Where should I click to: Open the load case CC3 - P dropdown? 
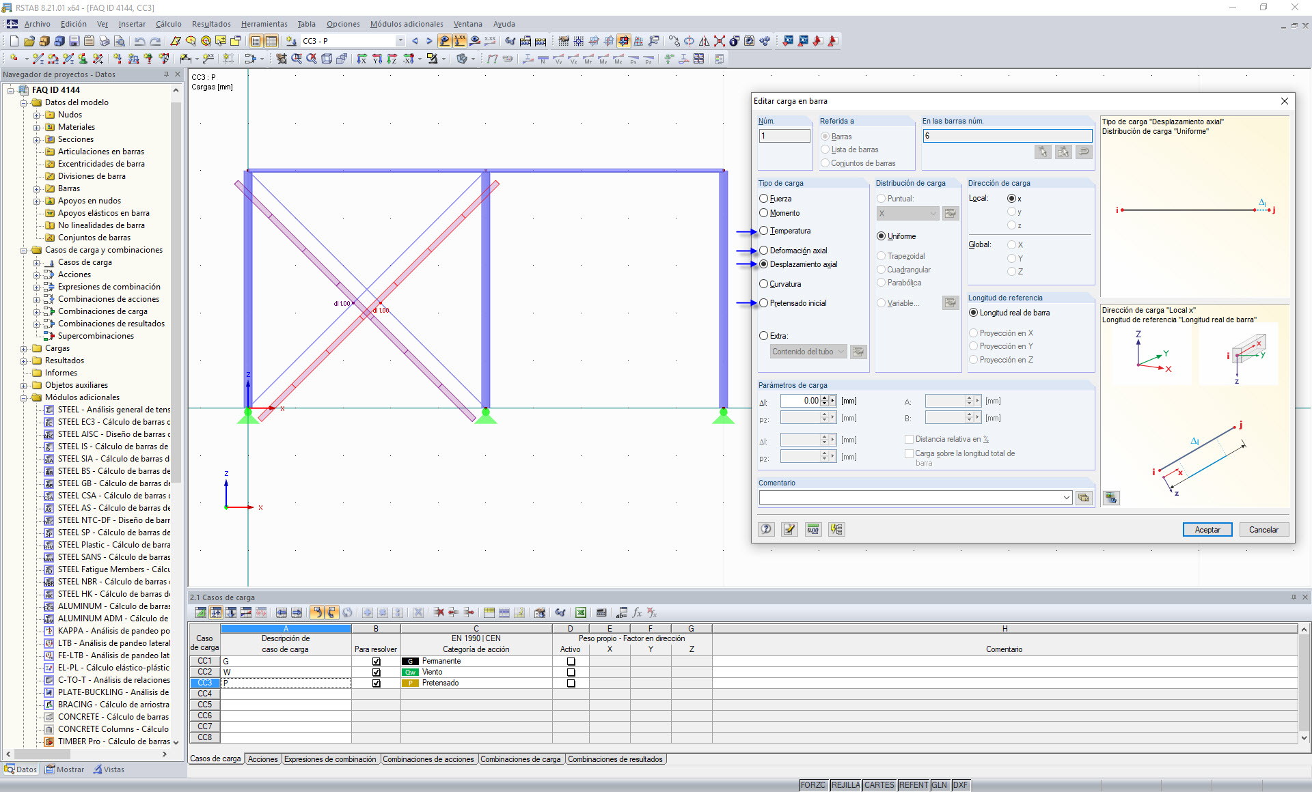[x=400, y=41]
